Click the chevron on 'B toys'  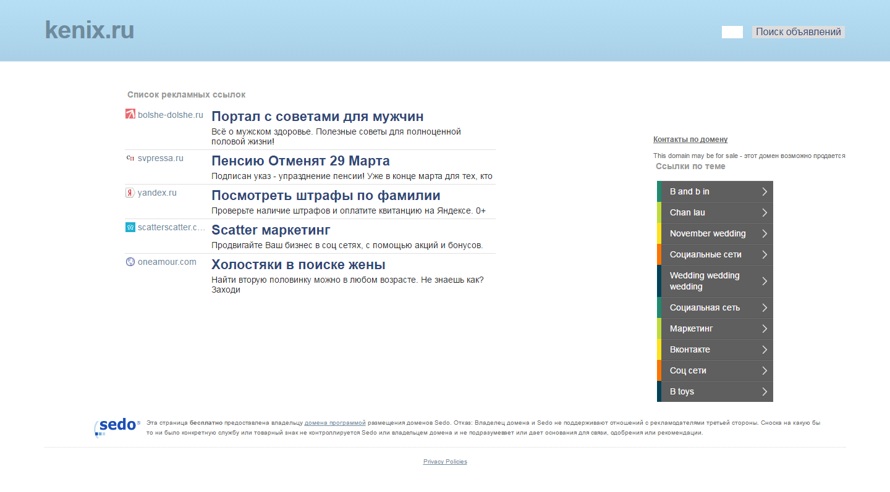click(765, 391)
